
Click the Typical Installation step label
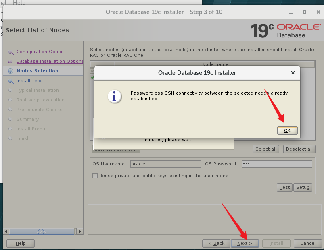(x=38, y=90)
